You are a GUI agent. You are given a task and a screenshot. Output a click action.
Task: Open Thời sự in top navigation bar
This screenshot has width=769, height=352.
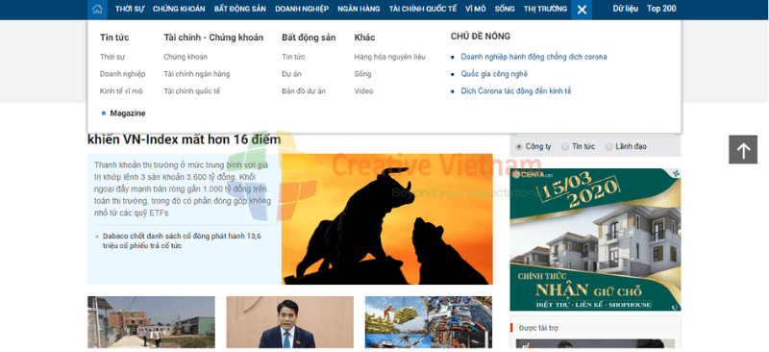coord(130,9)
